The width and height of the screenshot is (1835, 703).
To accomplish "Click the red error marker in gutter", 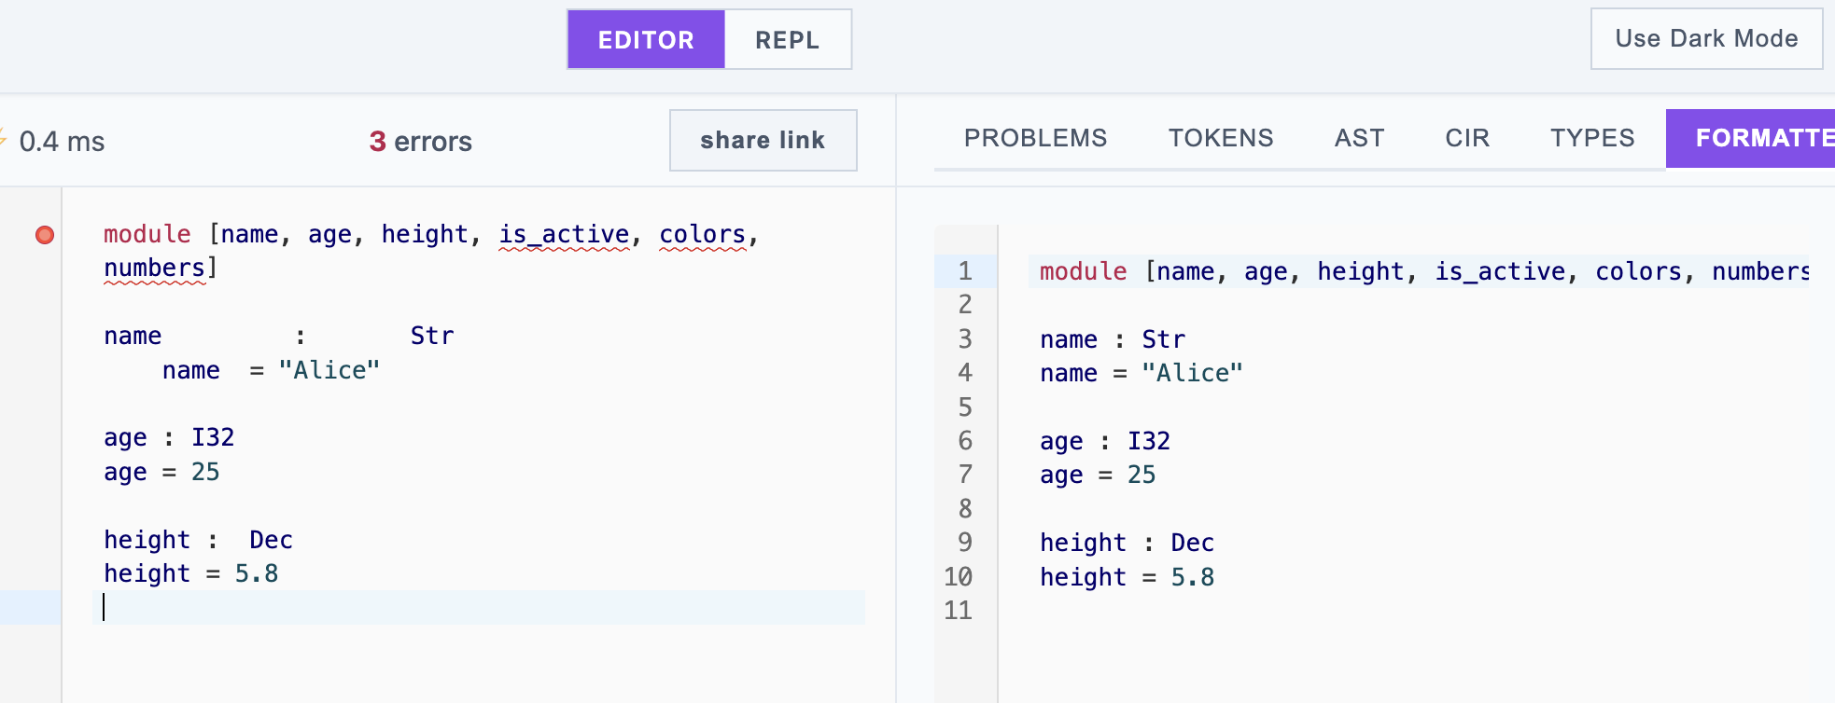I will (45, 235).
